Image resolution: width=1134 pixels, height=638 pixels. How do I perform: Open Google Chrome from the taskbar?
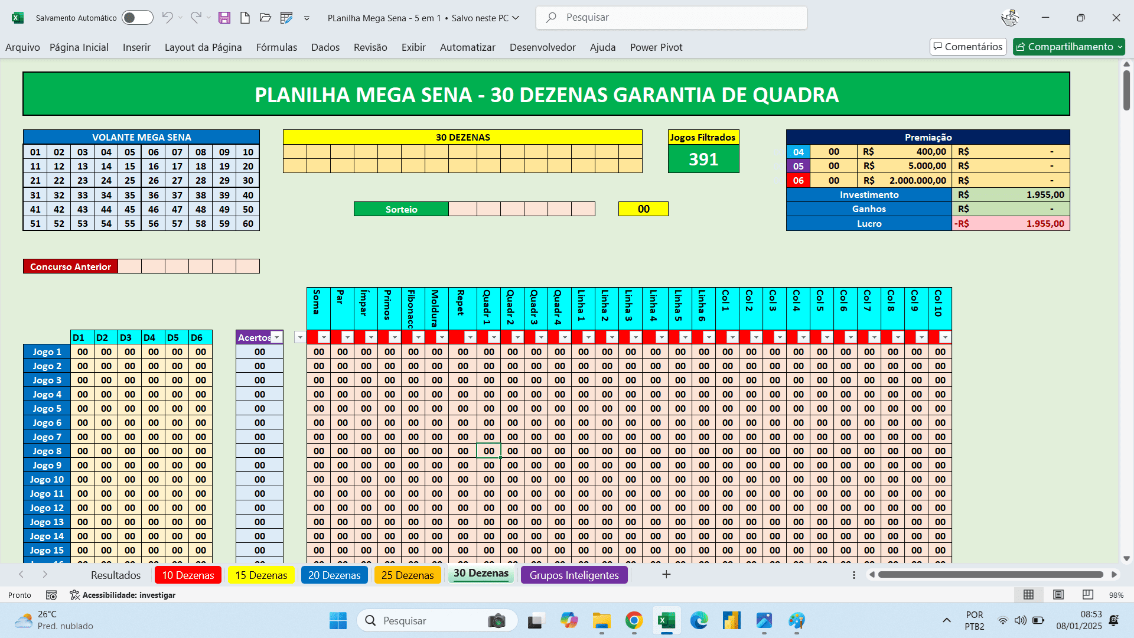click(634, 620)
